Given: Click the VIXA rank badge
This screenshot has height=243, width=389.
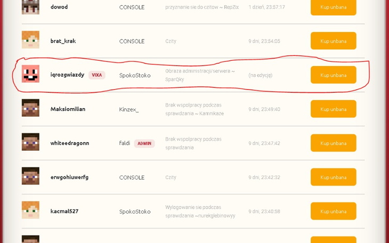Looking at the screenshot, I should 96,75.
